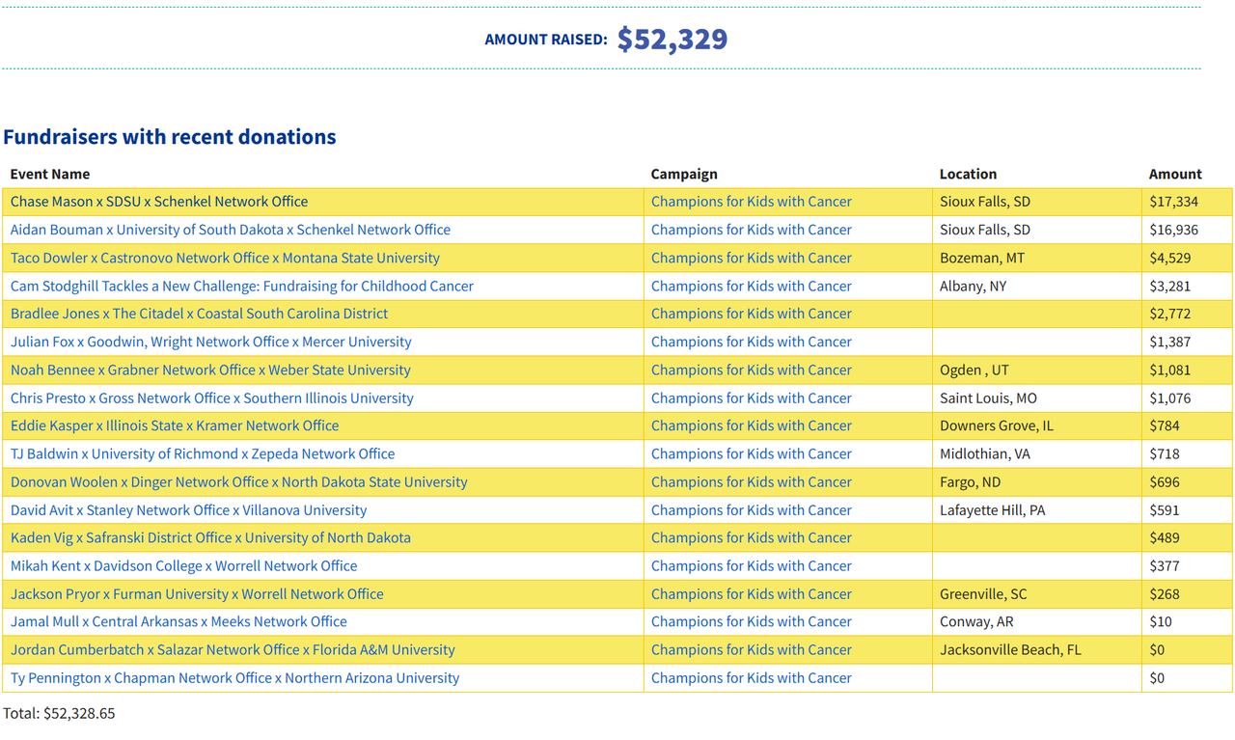Open campaign link in Bradlee Jones row
Image resolution: width=1235 pixels, height=740 pixels.
pos(752,314)
